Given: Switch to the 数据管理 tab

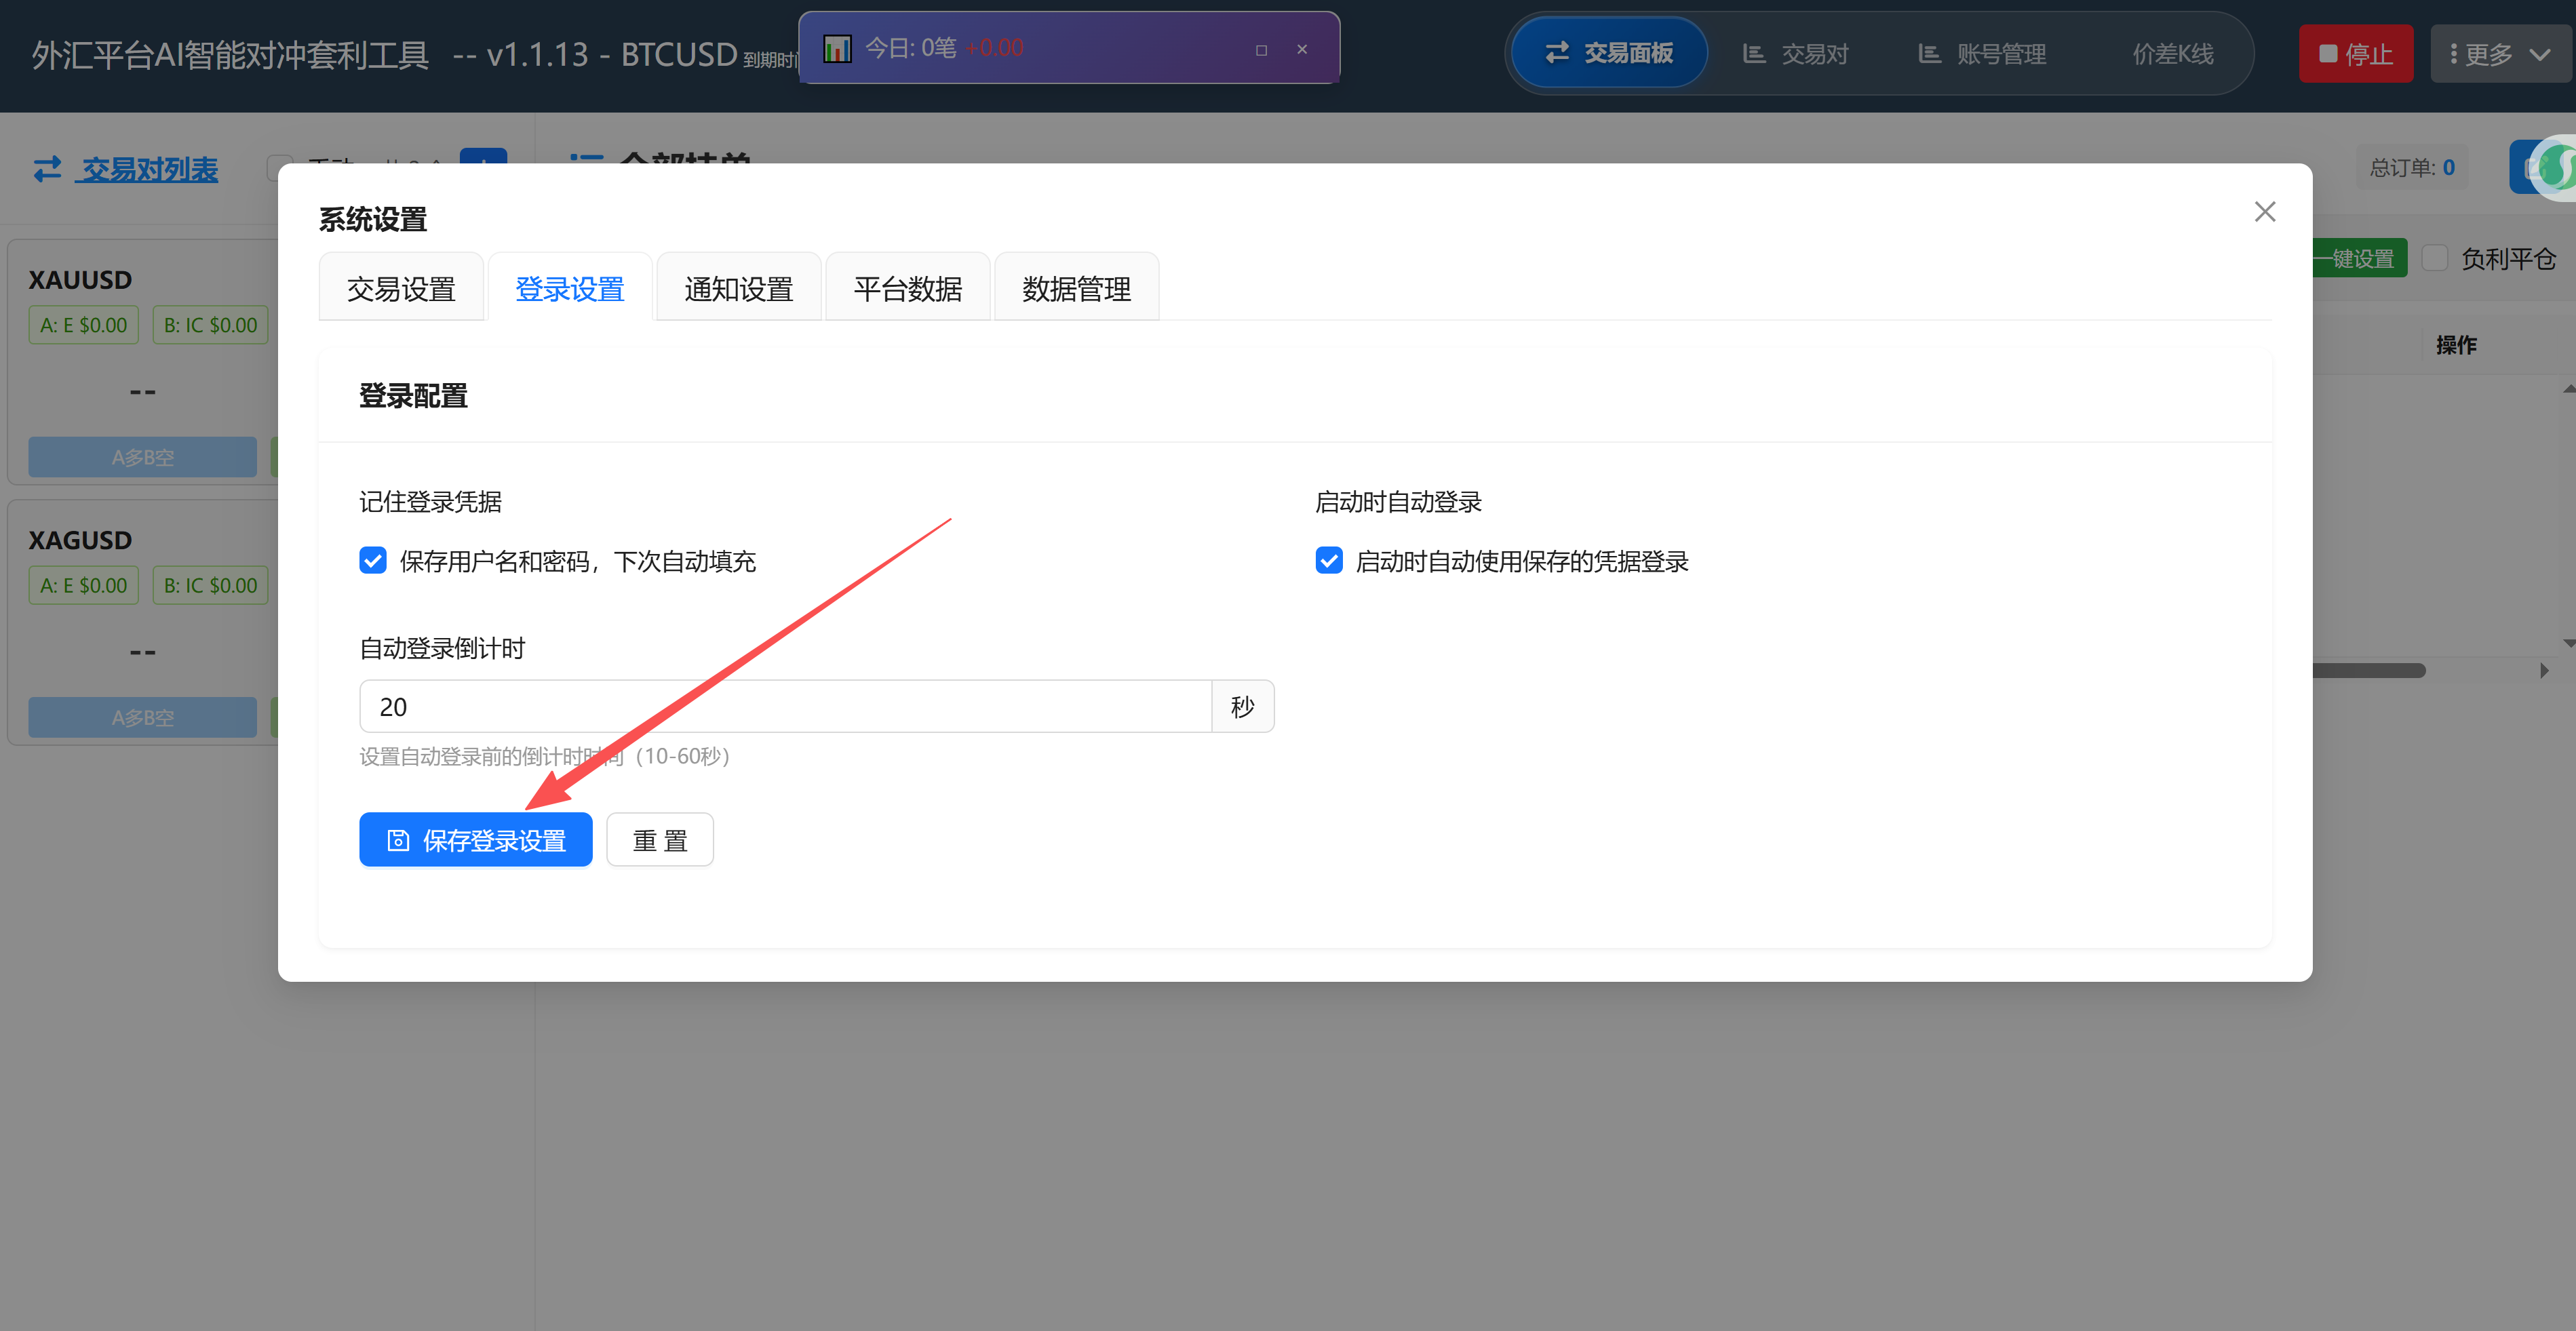Looking at the screenshot, I should [x=1076, y=289].
